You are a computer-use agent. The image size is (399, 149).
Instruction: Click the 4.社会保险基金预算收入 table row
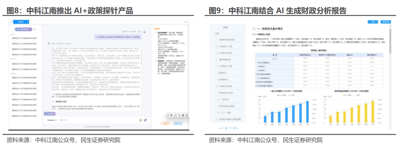(319, 86)
